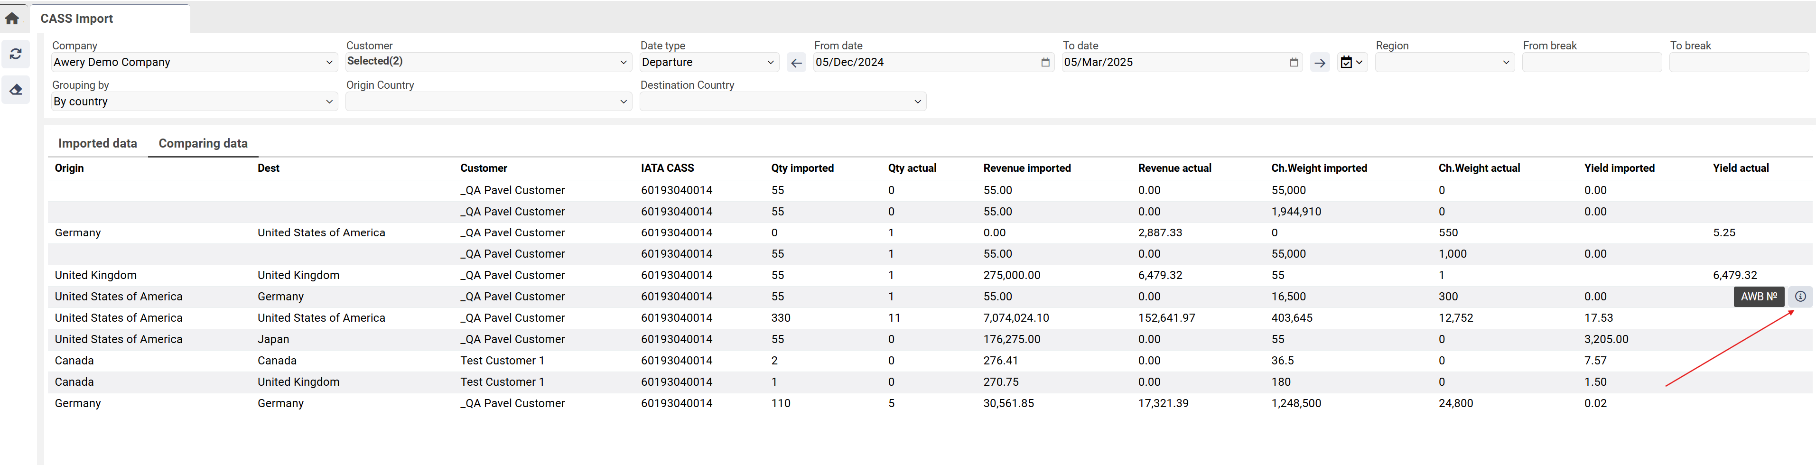The height and width of the screenshot is (465, 1816).
Task: Click the left arrow before From date
Action: tap(796, 63)
